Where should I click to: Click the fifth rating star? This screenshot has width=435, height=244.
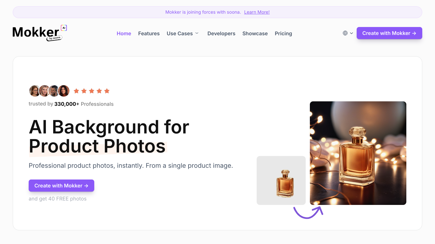tap(107, 91)
